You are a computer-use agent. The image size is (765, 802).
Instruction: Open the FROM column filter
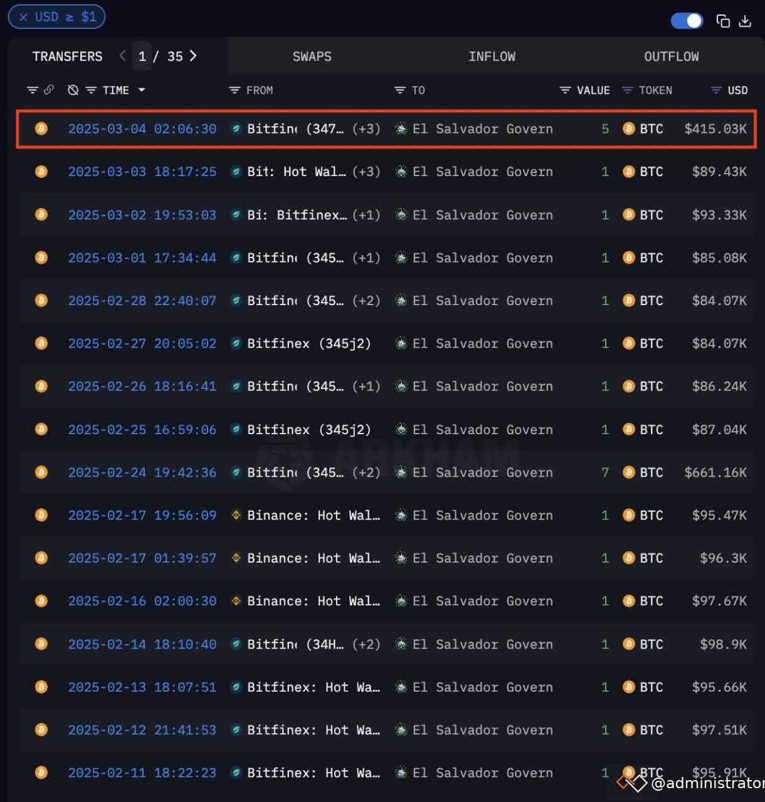(x=235, y=90)
